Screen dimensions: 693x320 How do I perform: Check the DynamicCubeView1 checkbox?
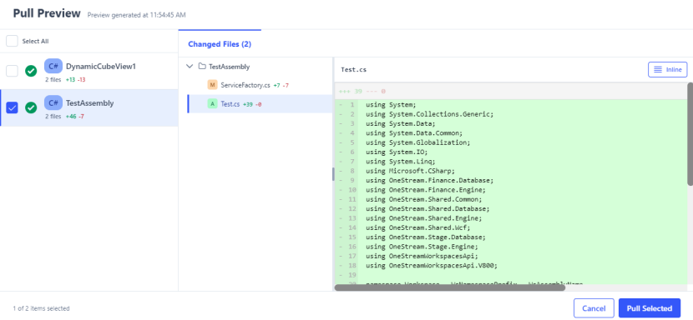pos(12,71)
